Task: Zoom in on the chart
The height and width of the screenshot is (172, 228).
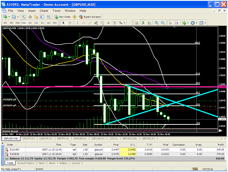Action: tap(156, 23)
